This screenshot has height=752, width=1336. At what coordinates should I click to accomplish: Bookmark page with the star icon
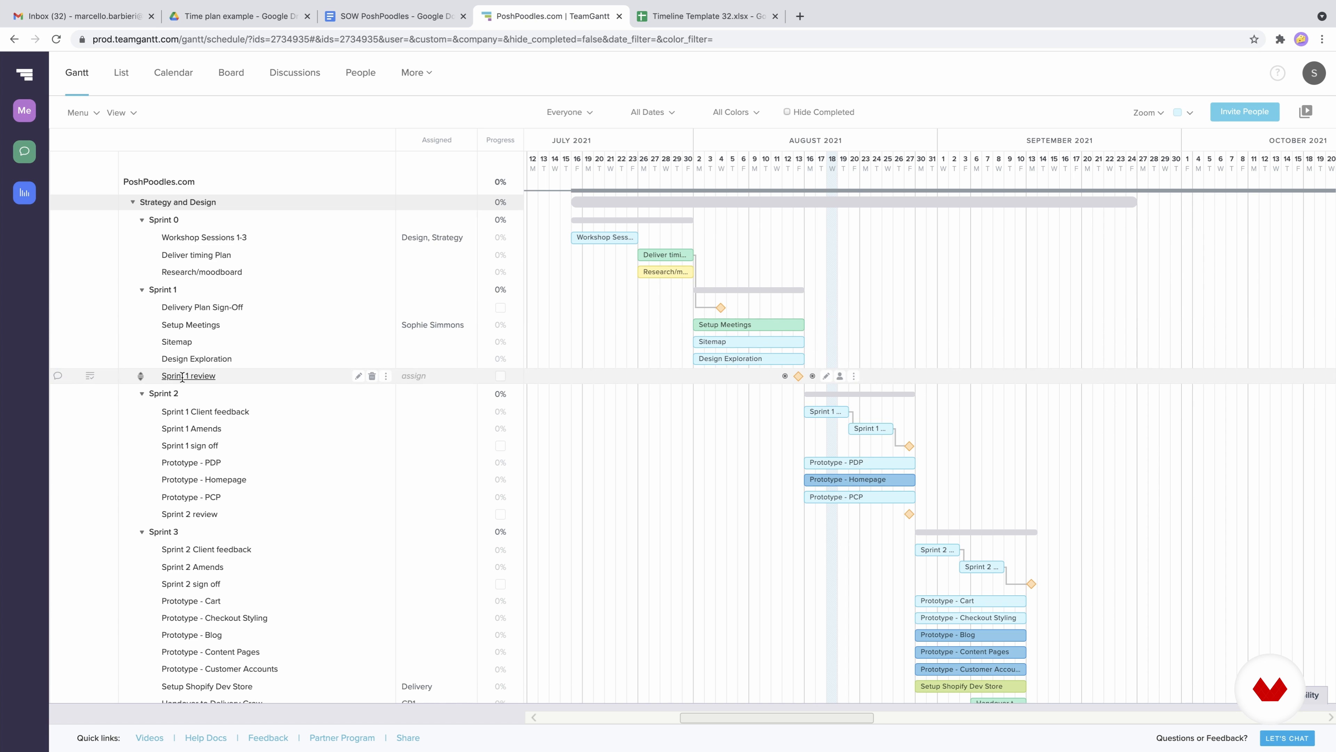coord(1254,39)
